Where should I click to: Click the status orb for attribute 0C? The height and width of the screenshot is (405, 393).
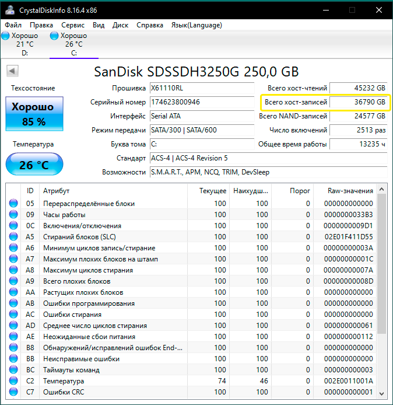13,225
